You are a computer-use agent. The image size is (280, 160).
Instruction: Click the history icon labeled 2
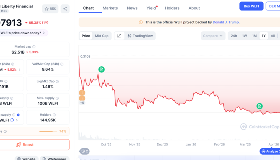84,151
